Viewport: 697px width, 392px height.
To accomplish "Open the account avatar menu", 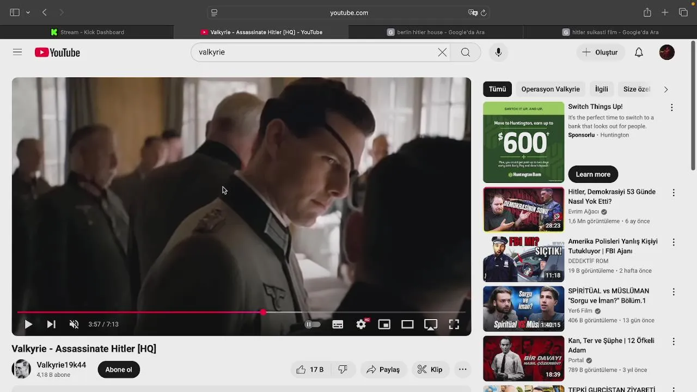I will 667,52.
